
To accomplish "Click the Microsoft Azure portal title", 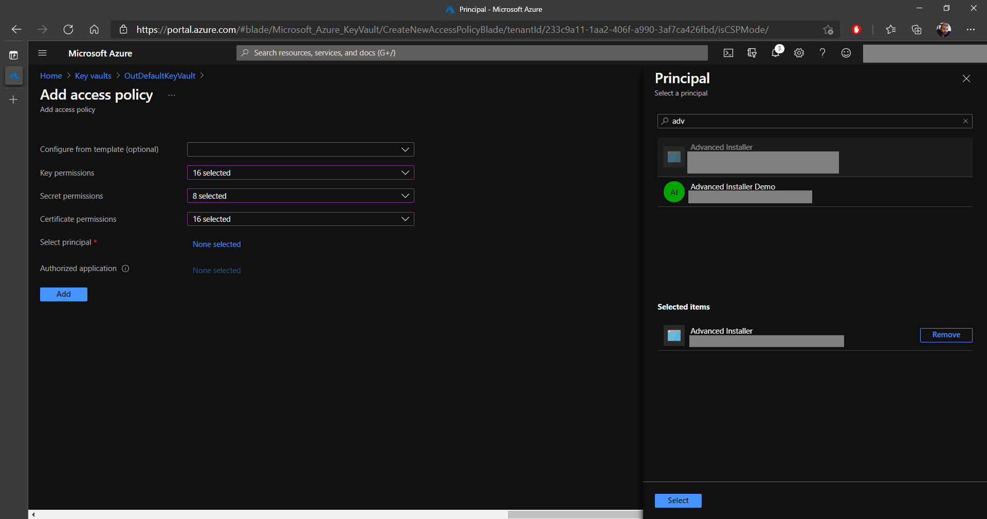I will (100, 53).
